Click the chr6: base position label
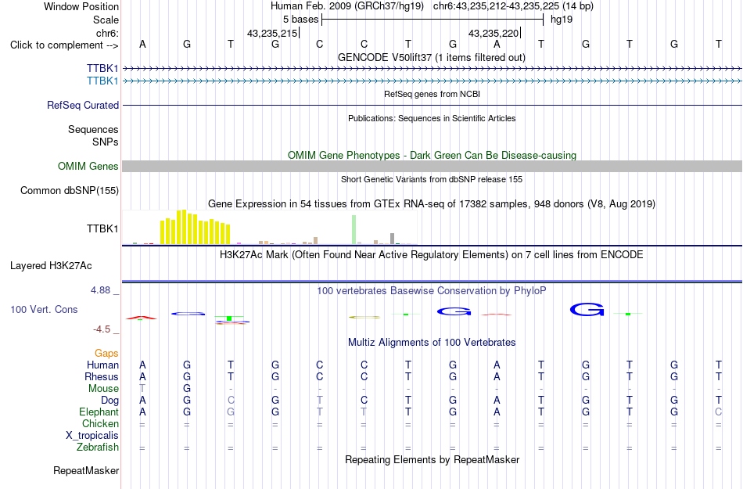 (107, 33)
